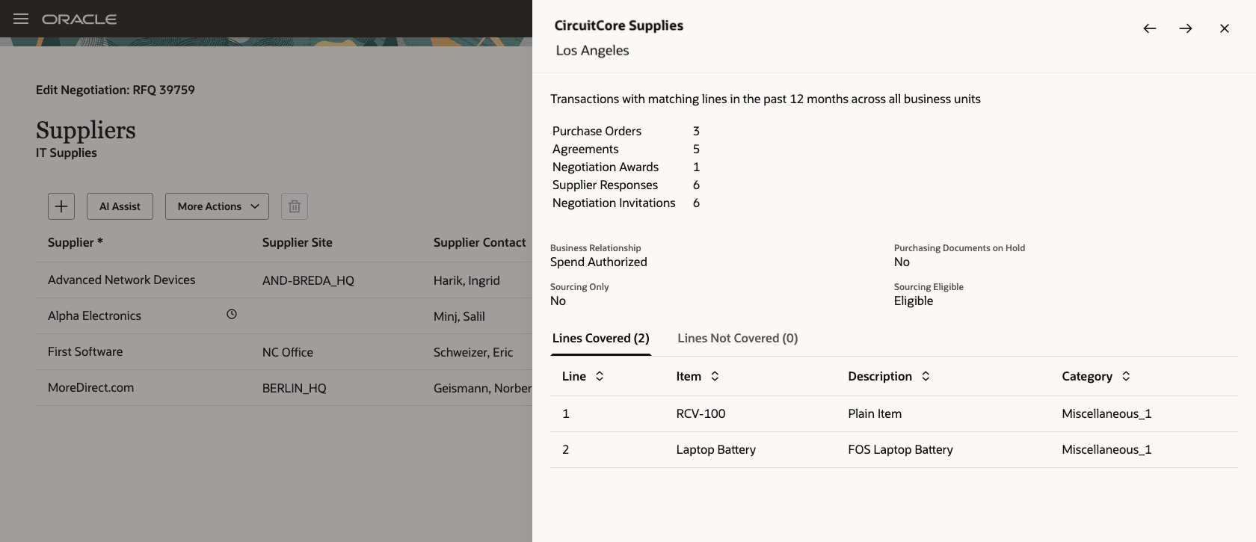Click the trash delete icon
The height and width of the screenshot is (542, 1256).
point(295,206)
